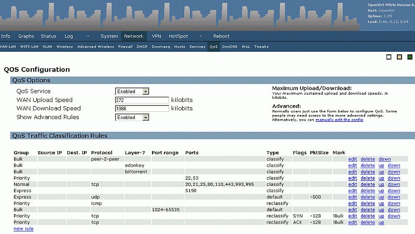415x234 pixels.
Task: Move the ports 22,53 rule up
Action: (381, 178)
